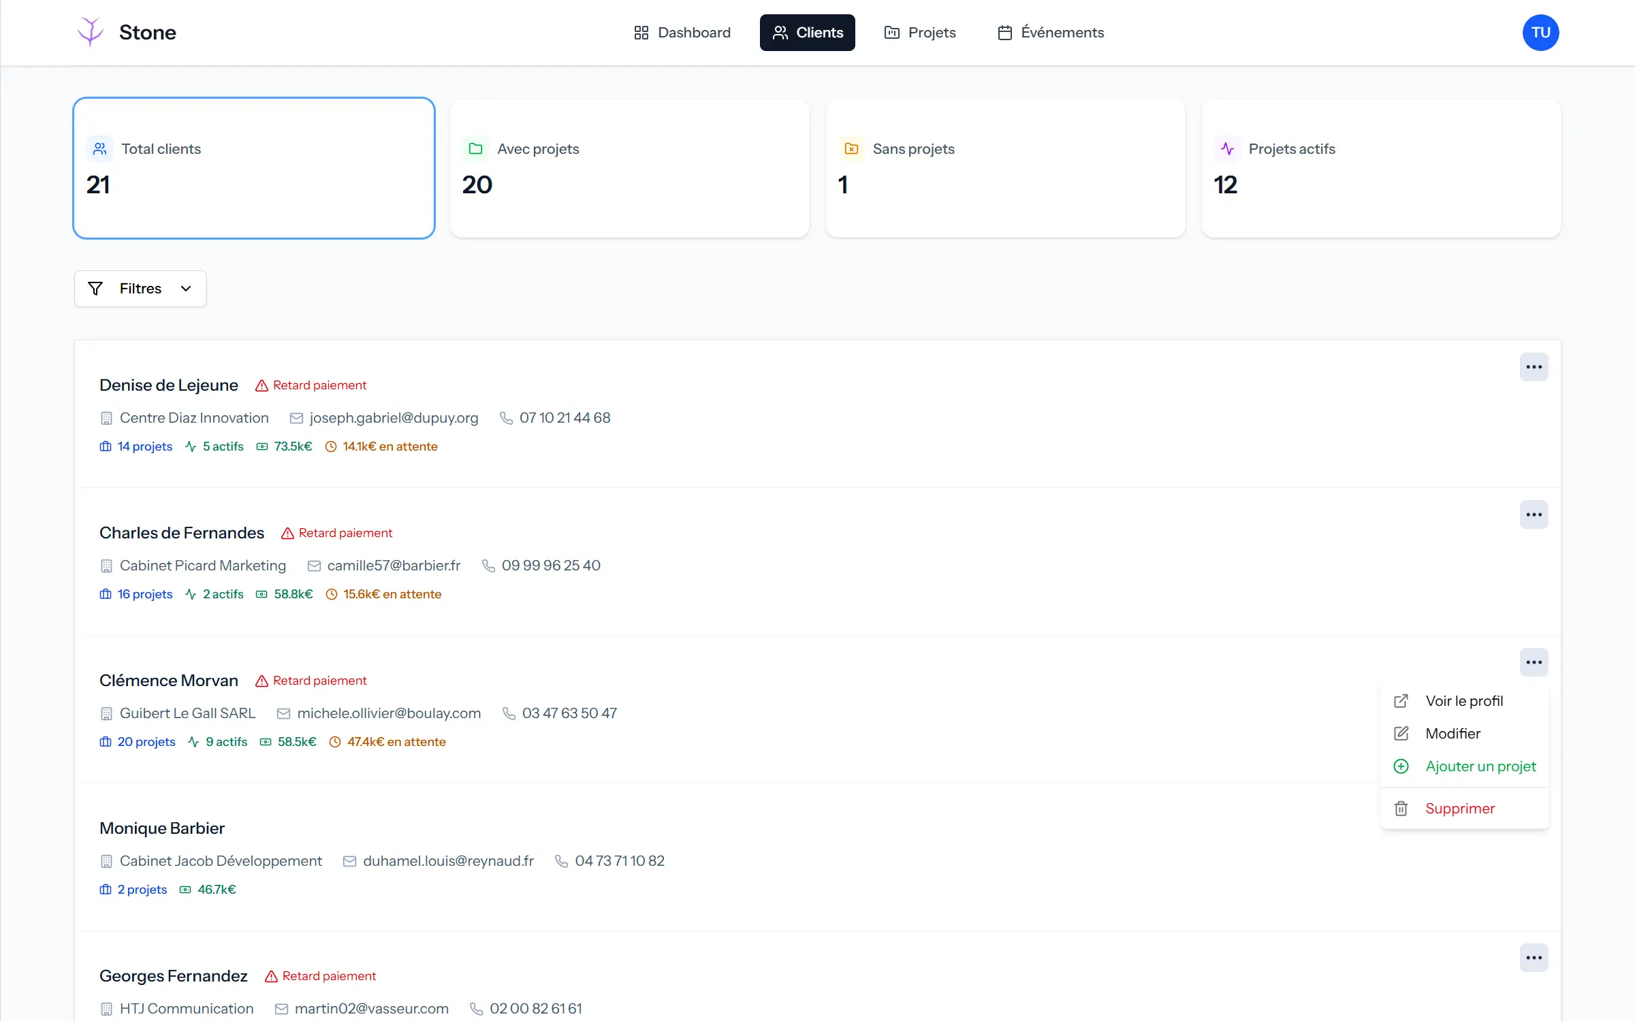The width and height of the screenshot is (1635, 1021).
Task: Click Ajouter un projet for Clémence Morvan
Action: pyautogui.click(x=1480, y=766)
